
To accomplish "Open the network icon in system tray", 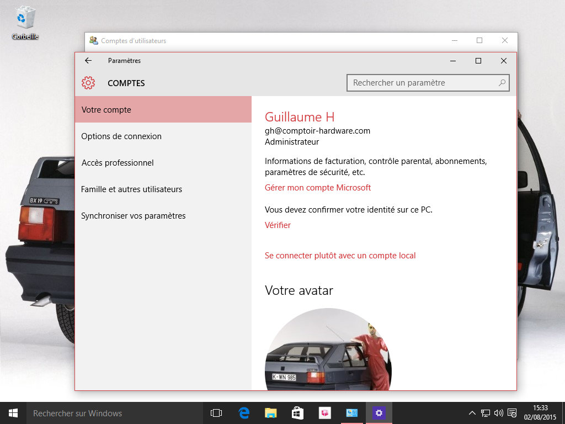I will (486, 413).
